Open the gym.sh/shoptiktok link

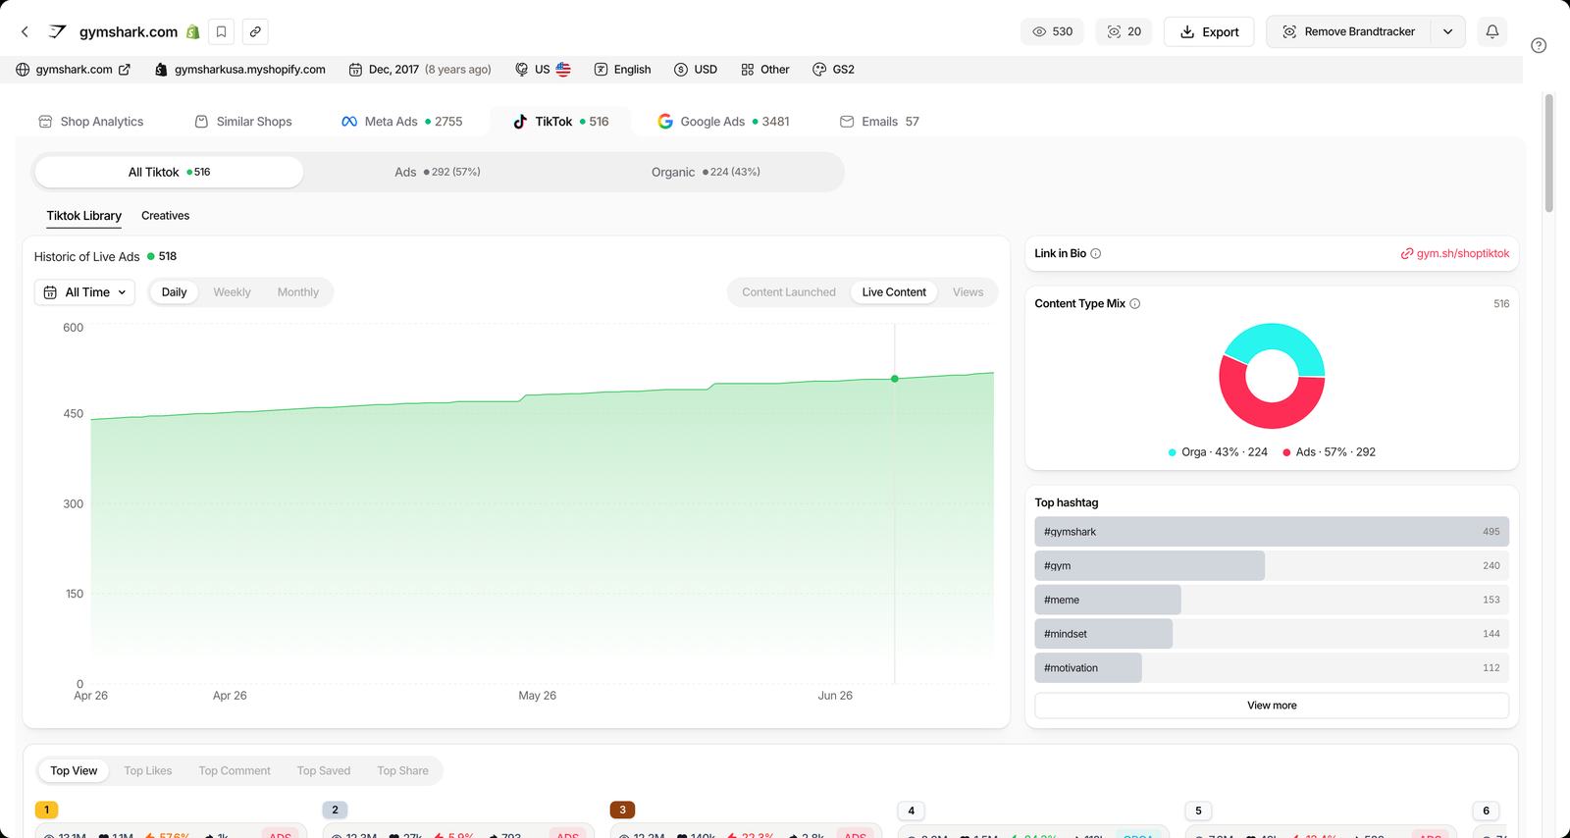1455,253
